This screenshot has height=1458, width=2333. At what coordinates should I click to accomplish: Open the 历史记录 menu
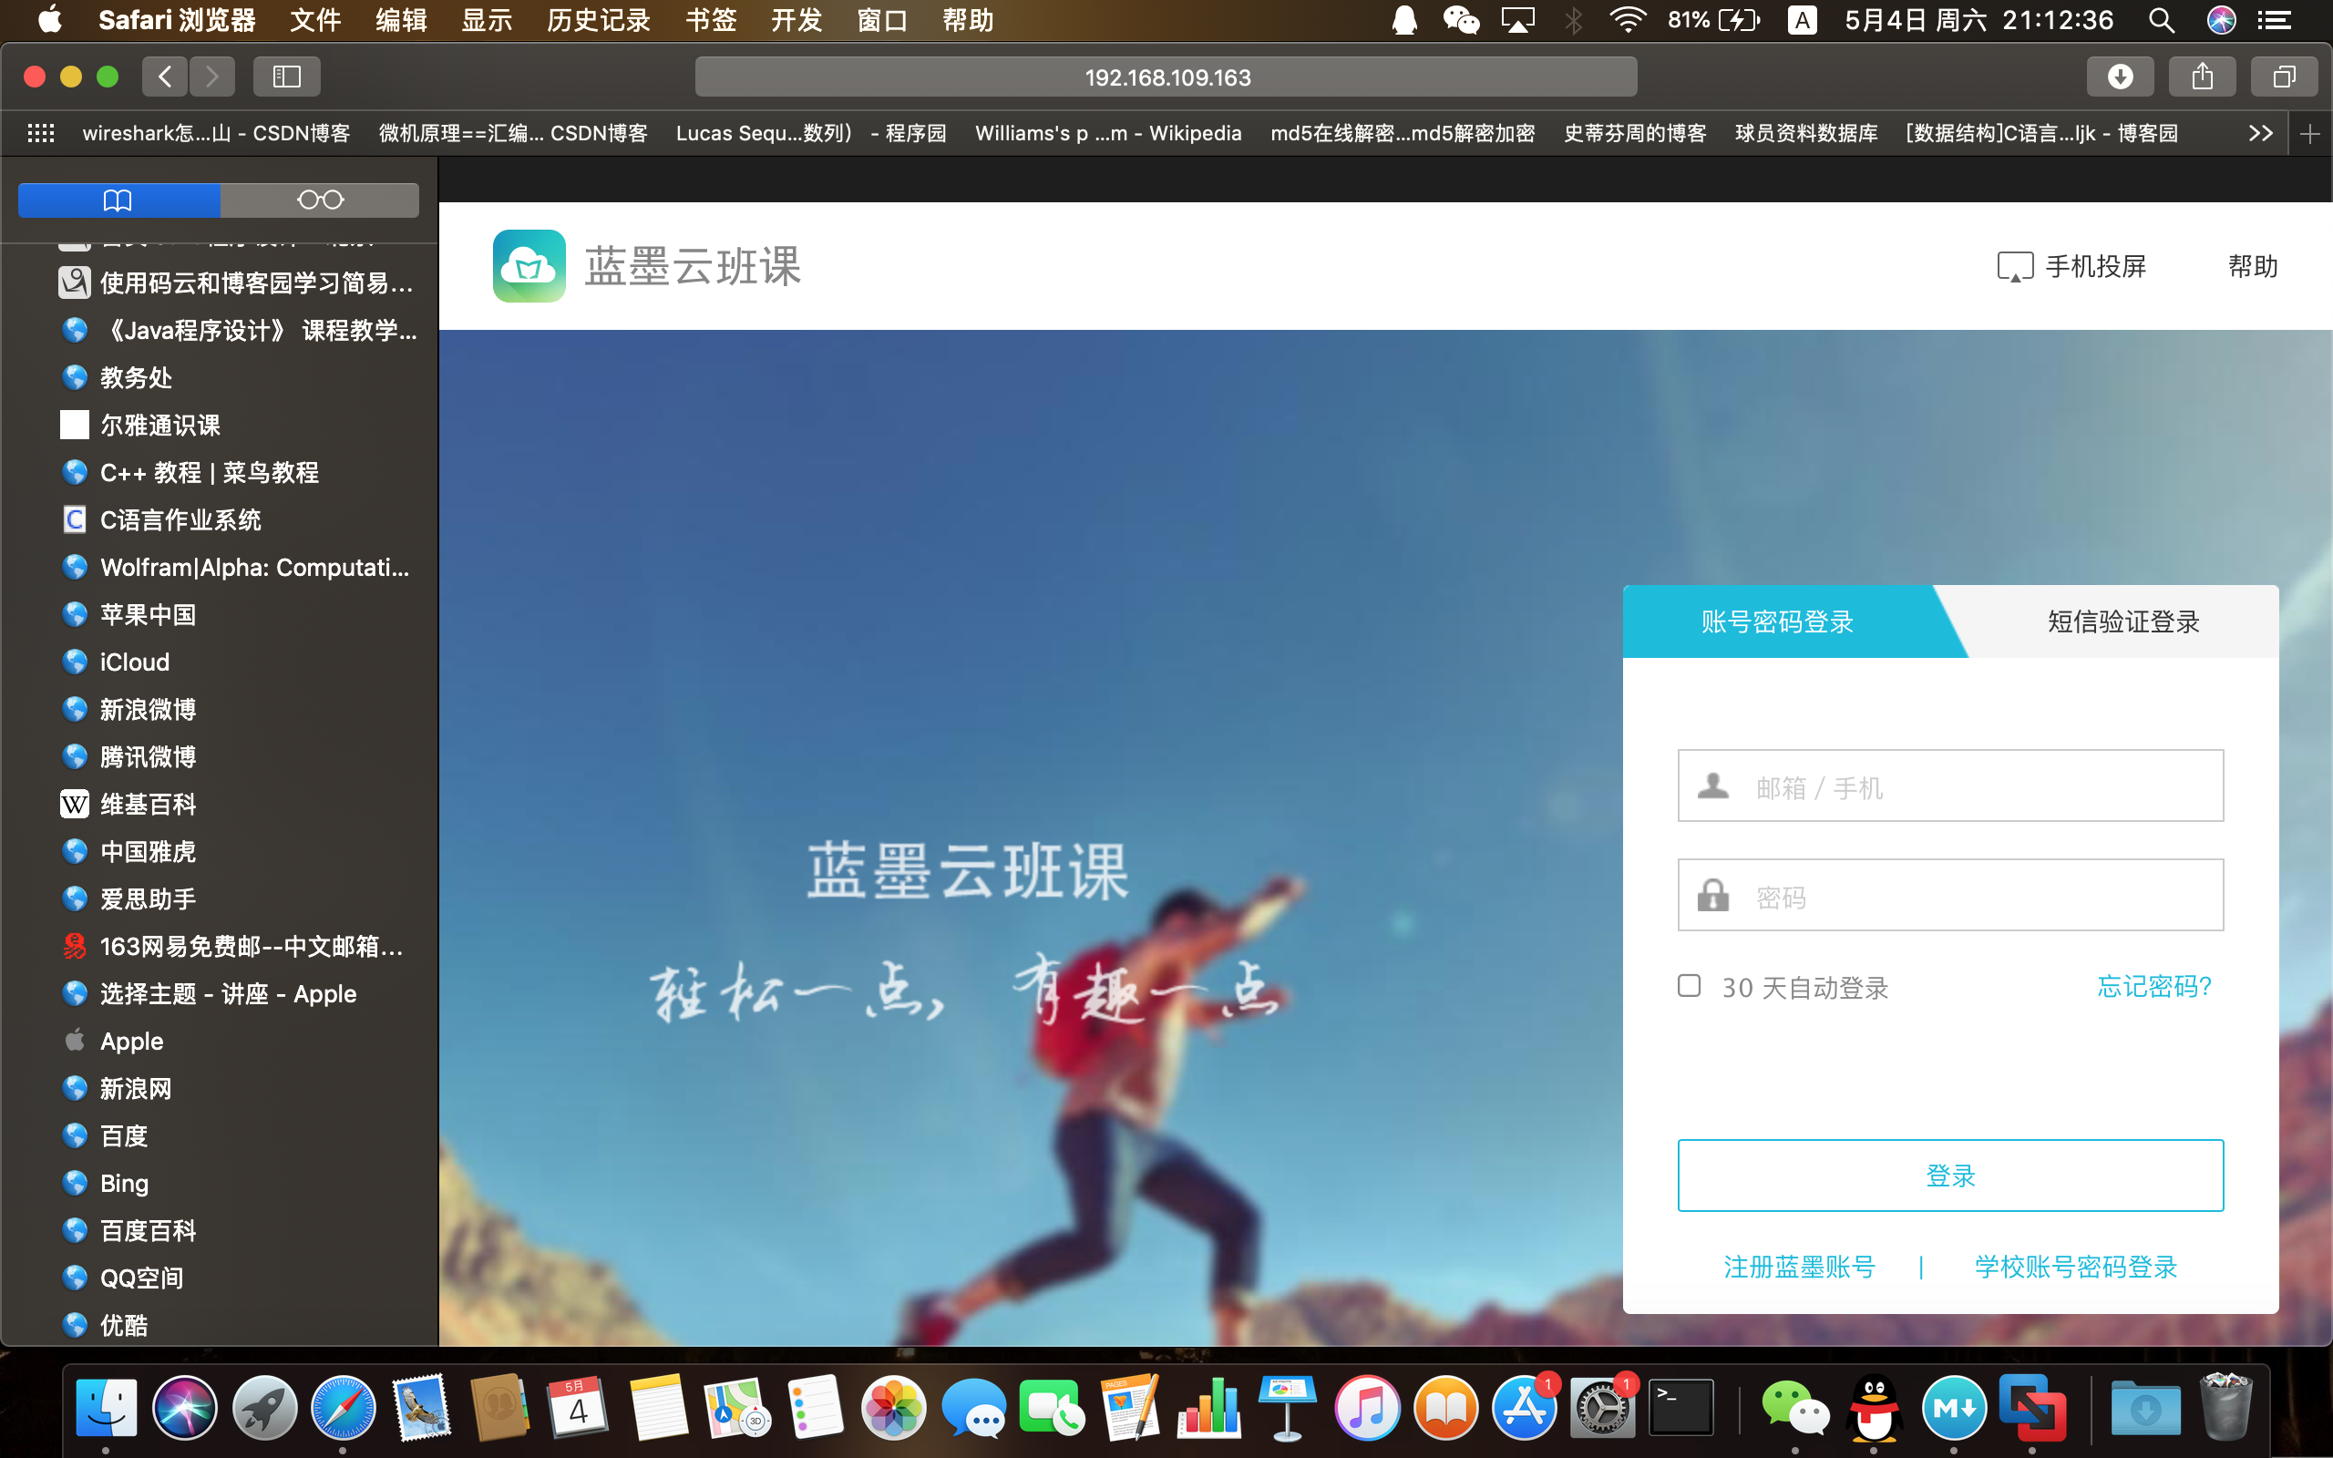coord(598,20)
